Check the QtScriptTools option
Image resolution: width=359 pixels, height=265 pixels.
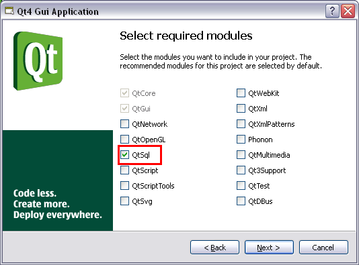coord(124,186)
